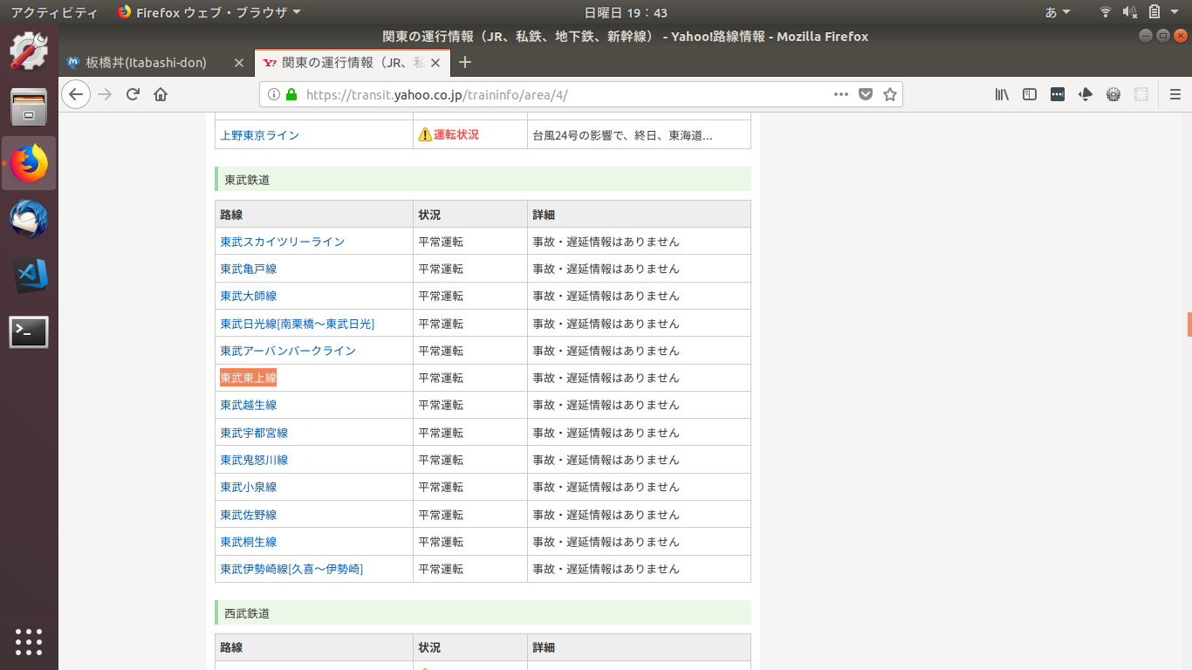Click the back navigation arrow
The width and height of the screenshot is (1192, 670).
pyautogui.click(x=76, y=94)
